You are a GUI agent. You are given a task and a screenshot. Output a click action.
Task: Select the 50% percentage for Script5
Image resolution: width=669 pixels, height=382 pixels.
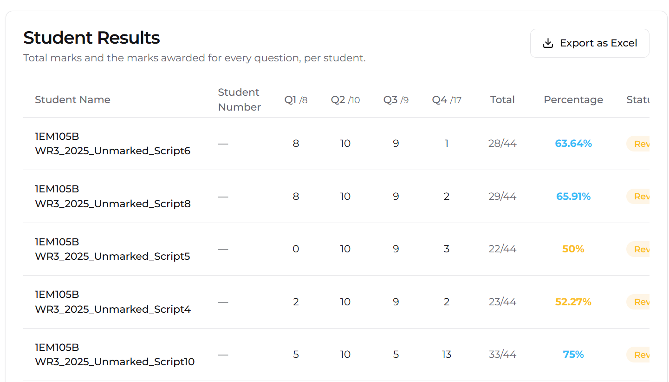coord(573,249)
